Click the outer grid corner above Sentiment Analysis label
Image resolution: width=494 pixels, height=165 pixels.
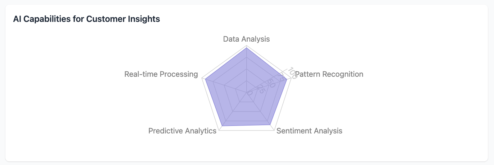tap(274, 130)
